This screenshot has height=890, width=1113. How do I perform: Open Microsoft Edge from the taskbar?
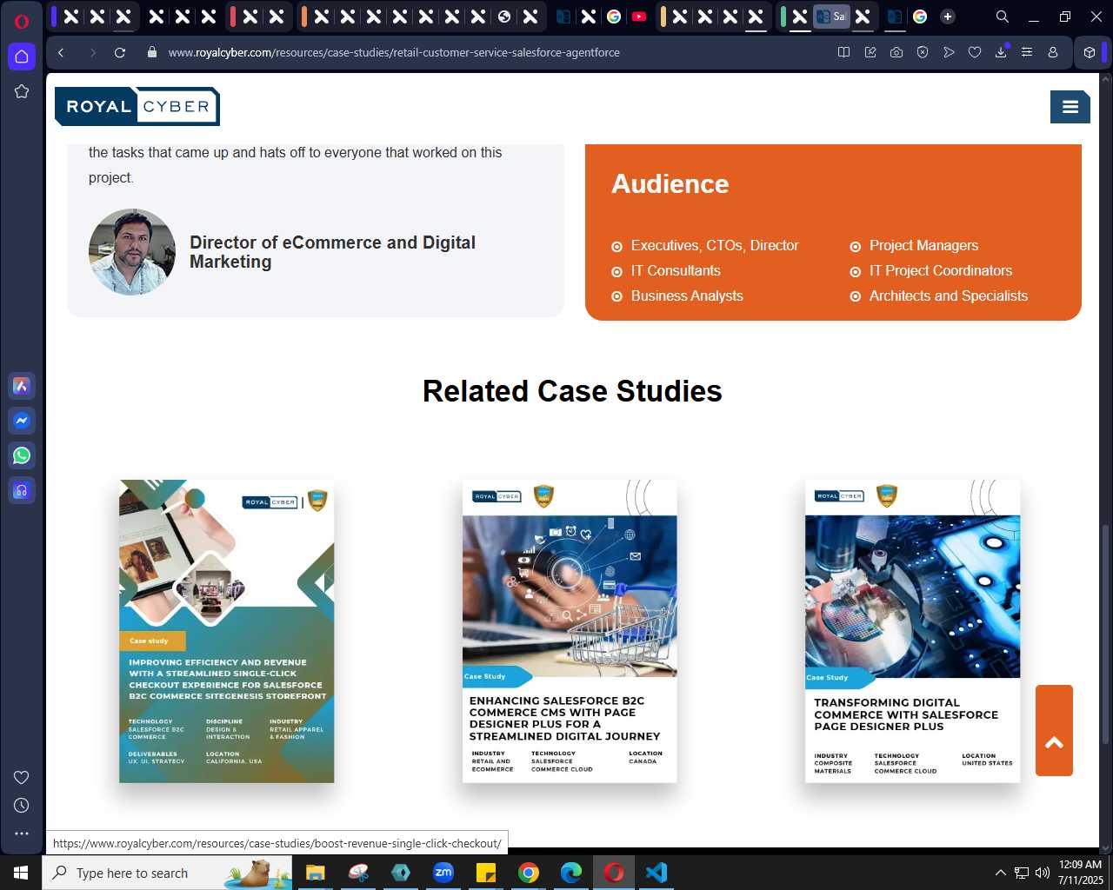point(571,873)
